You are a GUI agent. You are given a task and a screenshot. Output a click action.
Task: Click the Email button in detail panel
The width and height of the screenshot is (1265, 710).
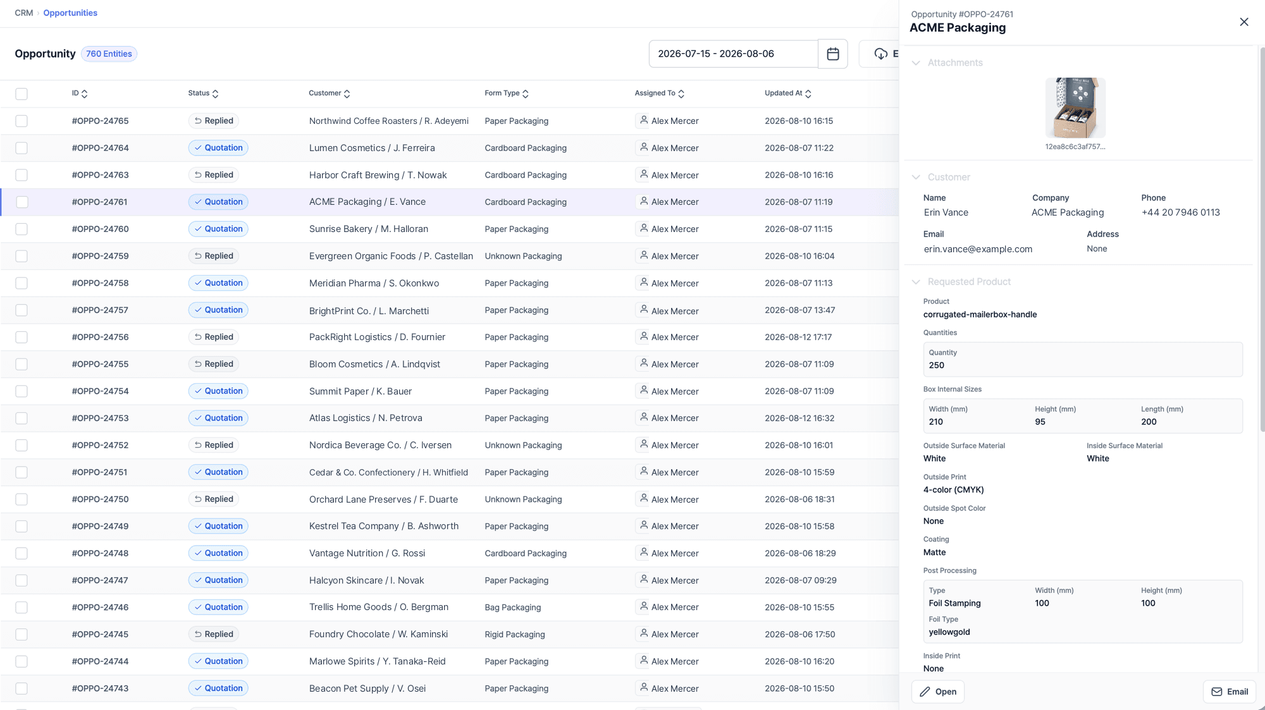pyautogui.click(x=1229, y=692)
